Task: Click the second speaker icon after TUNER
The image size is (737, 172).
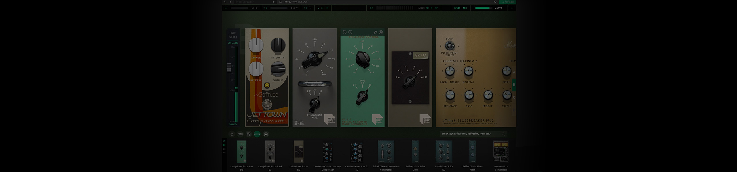Action: pos(432,8)
